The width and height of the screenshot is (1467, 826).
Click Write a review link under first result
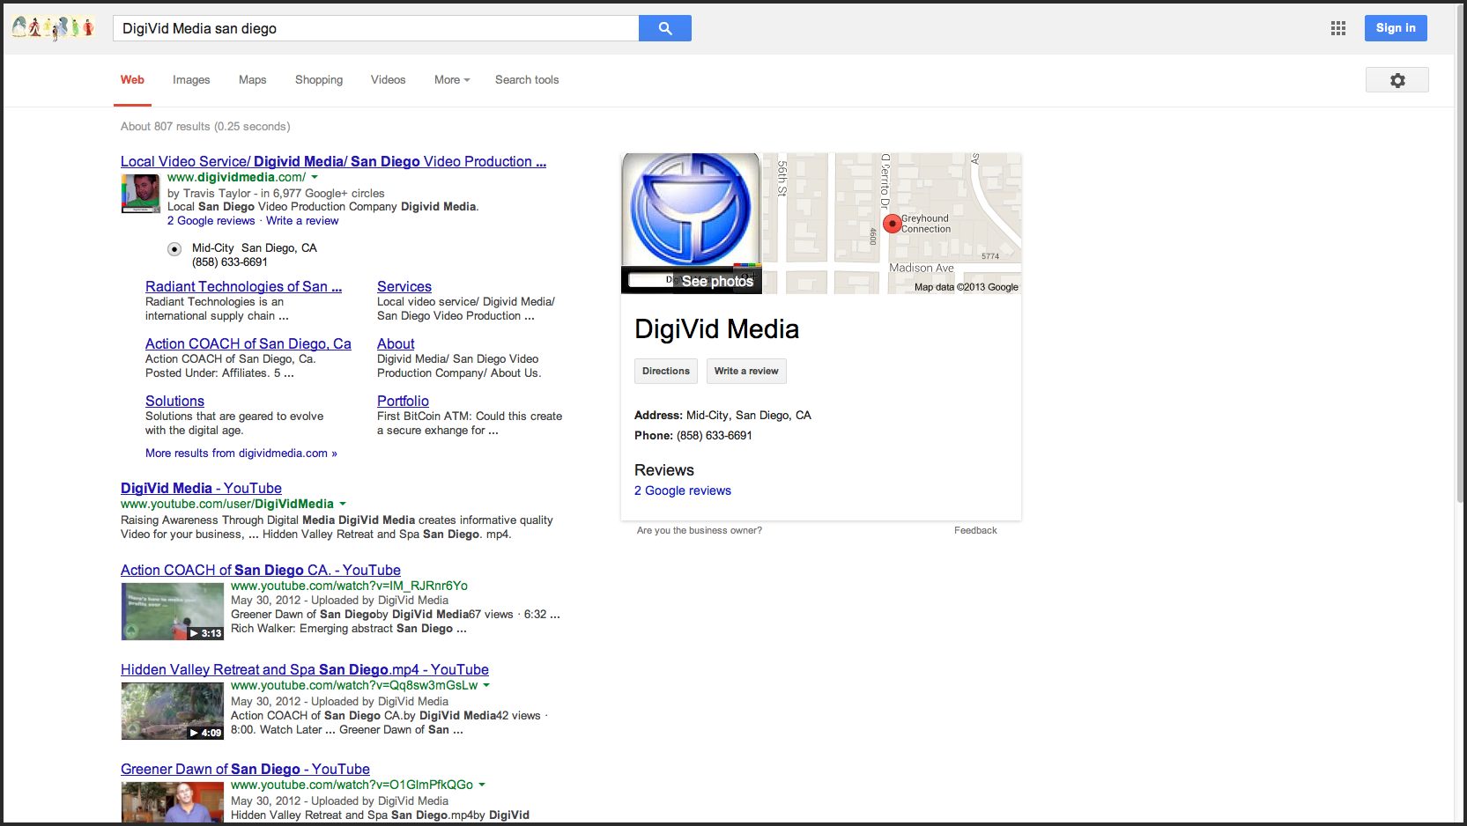click(x=302, y=221)
